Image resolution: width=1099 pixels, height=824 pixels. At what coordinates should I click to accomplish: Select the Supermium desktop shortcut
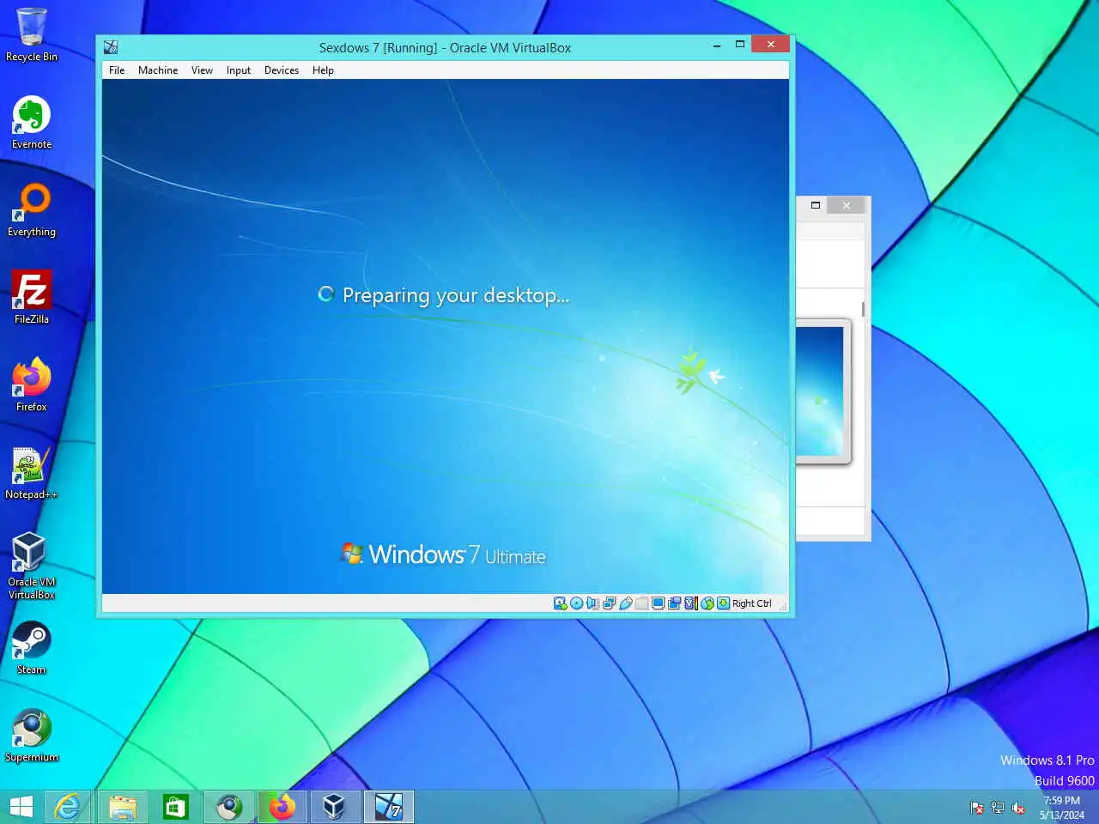(32, 736)
